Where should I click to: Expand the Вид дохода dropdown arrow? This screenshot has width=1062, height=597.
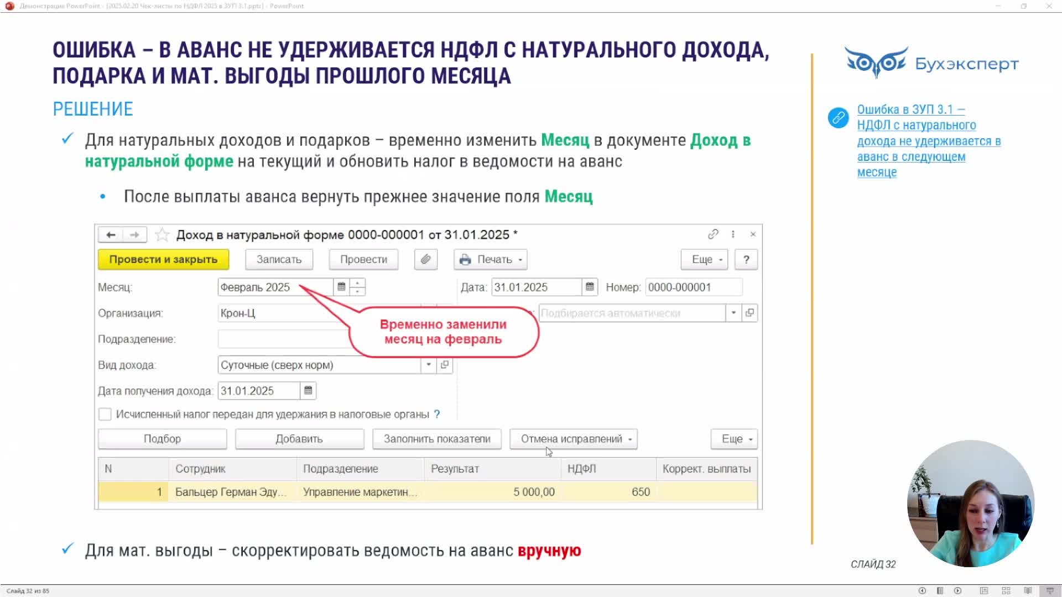429,365
